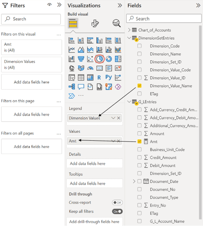
Task: Expand the Chart_of_Accounts table
Action: (129, 30)
